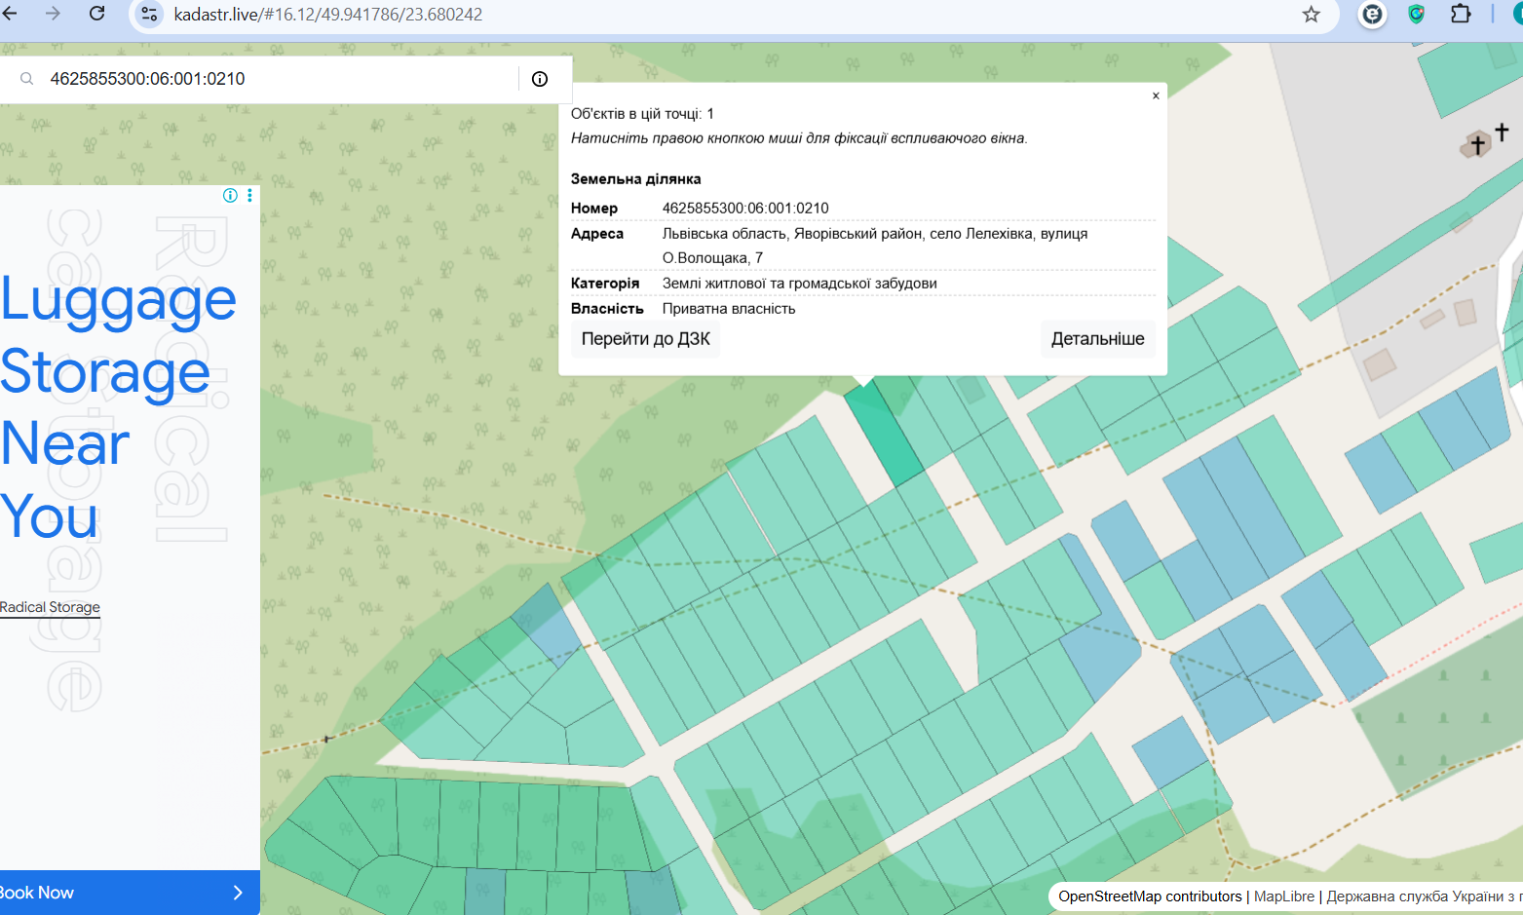Screen dimensions: 1523x915
Task: Click the Землі житлової та громадської забудови text
Action: point(799,284)
